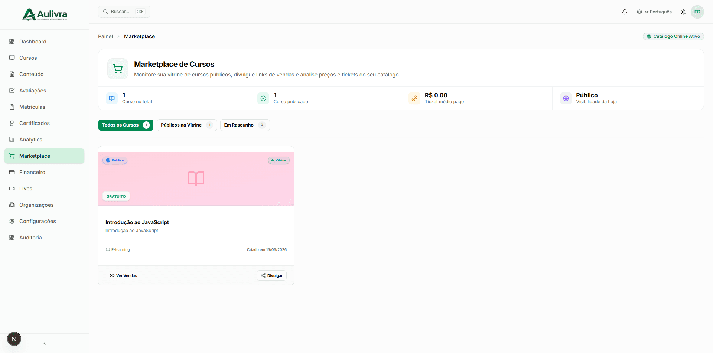713x353 pixels.
Task: Select Em Rascunho tab
Action: point(245,125)
